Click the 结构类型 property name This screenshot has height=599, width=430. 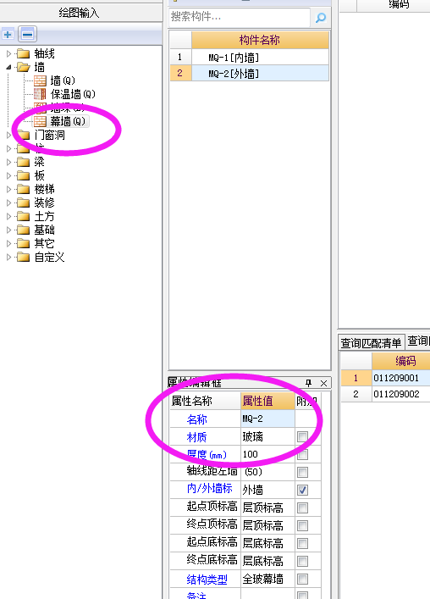coord(207,580)
